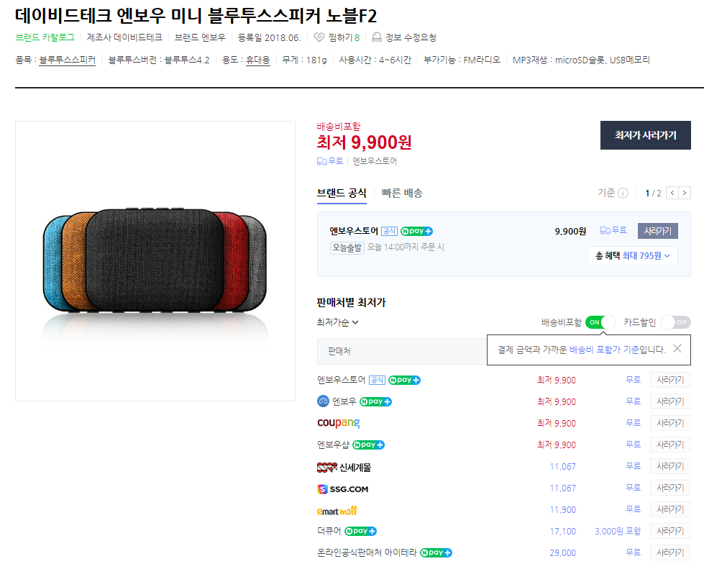Image resolution: width=704 pixels, height=569 pixels.
Task: Go to previous page arrow in 브랜드 공식
Action: pos(672,193)
